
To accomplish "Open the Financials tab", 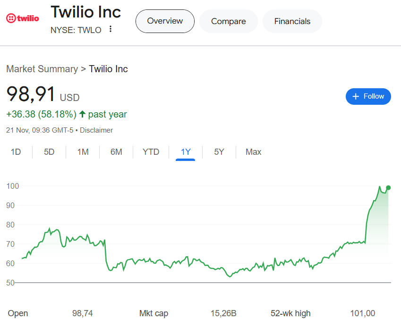I will point(292,21).
